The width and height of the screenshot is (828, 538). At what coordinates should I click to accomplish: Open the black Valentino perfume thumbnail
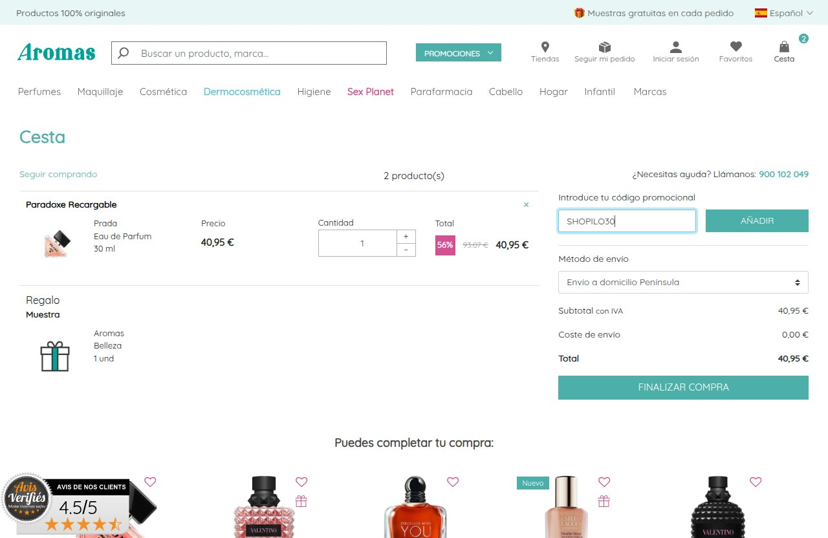[x=718, y=508]
